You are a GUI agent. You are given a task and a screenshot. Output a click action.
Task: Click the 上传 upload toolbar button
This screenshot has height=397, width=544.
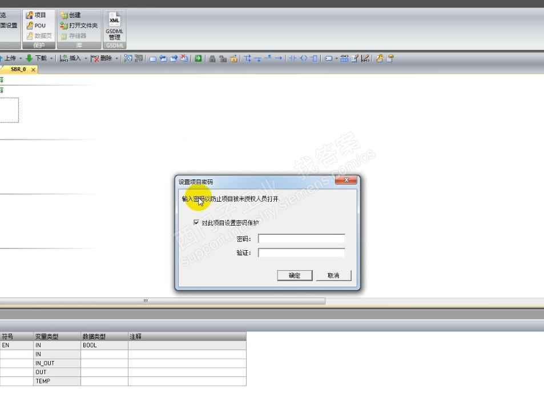coord(9,58)
